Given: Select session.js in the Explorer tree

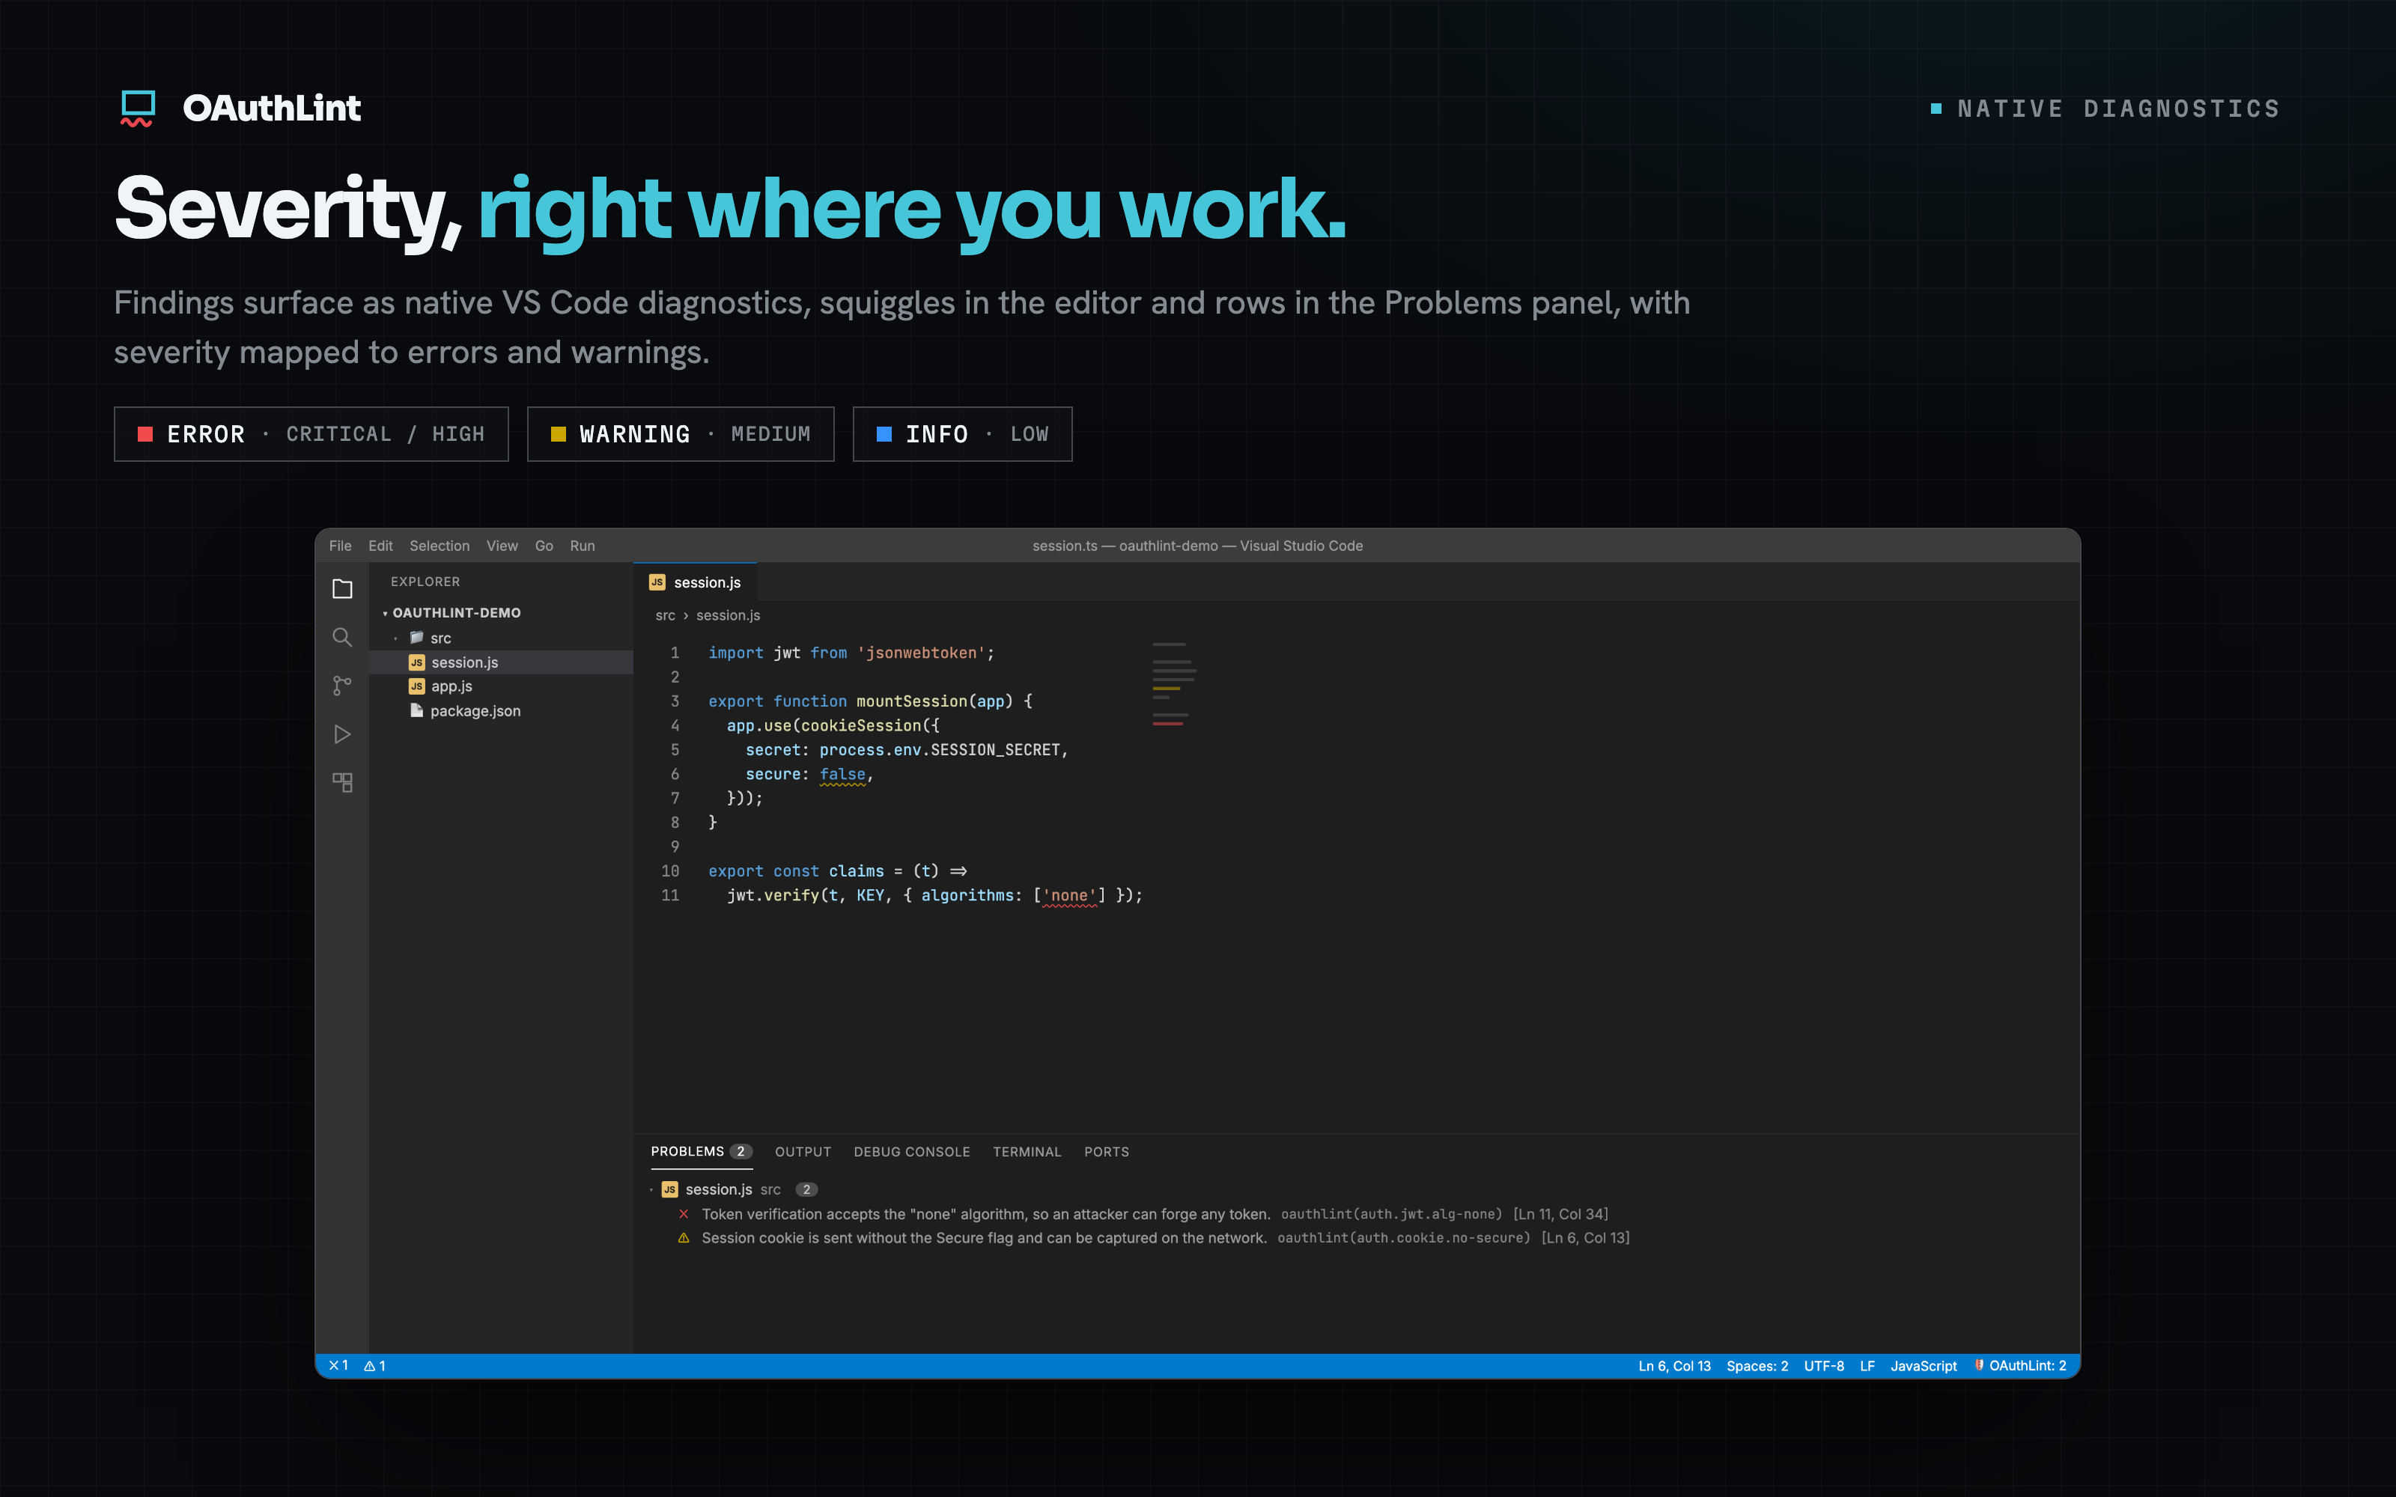Looking at the screenshot, I should (501, 662).
